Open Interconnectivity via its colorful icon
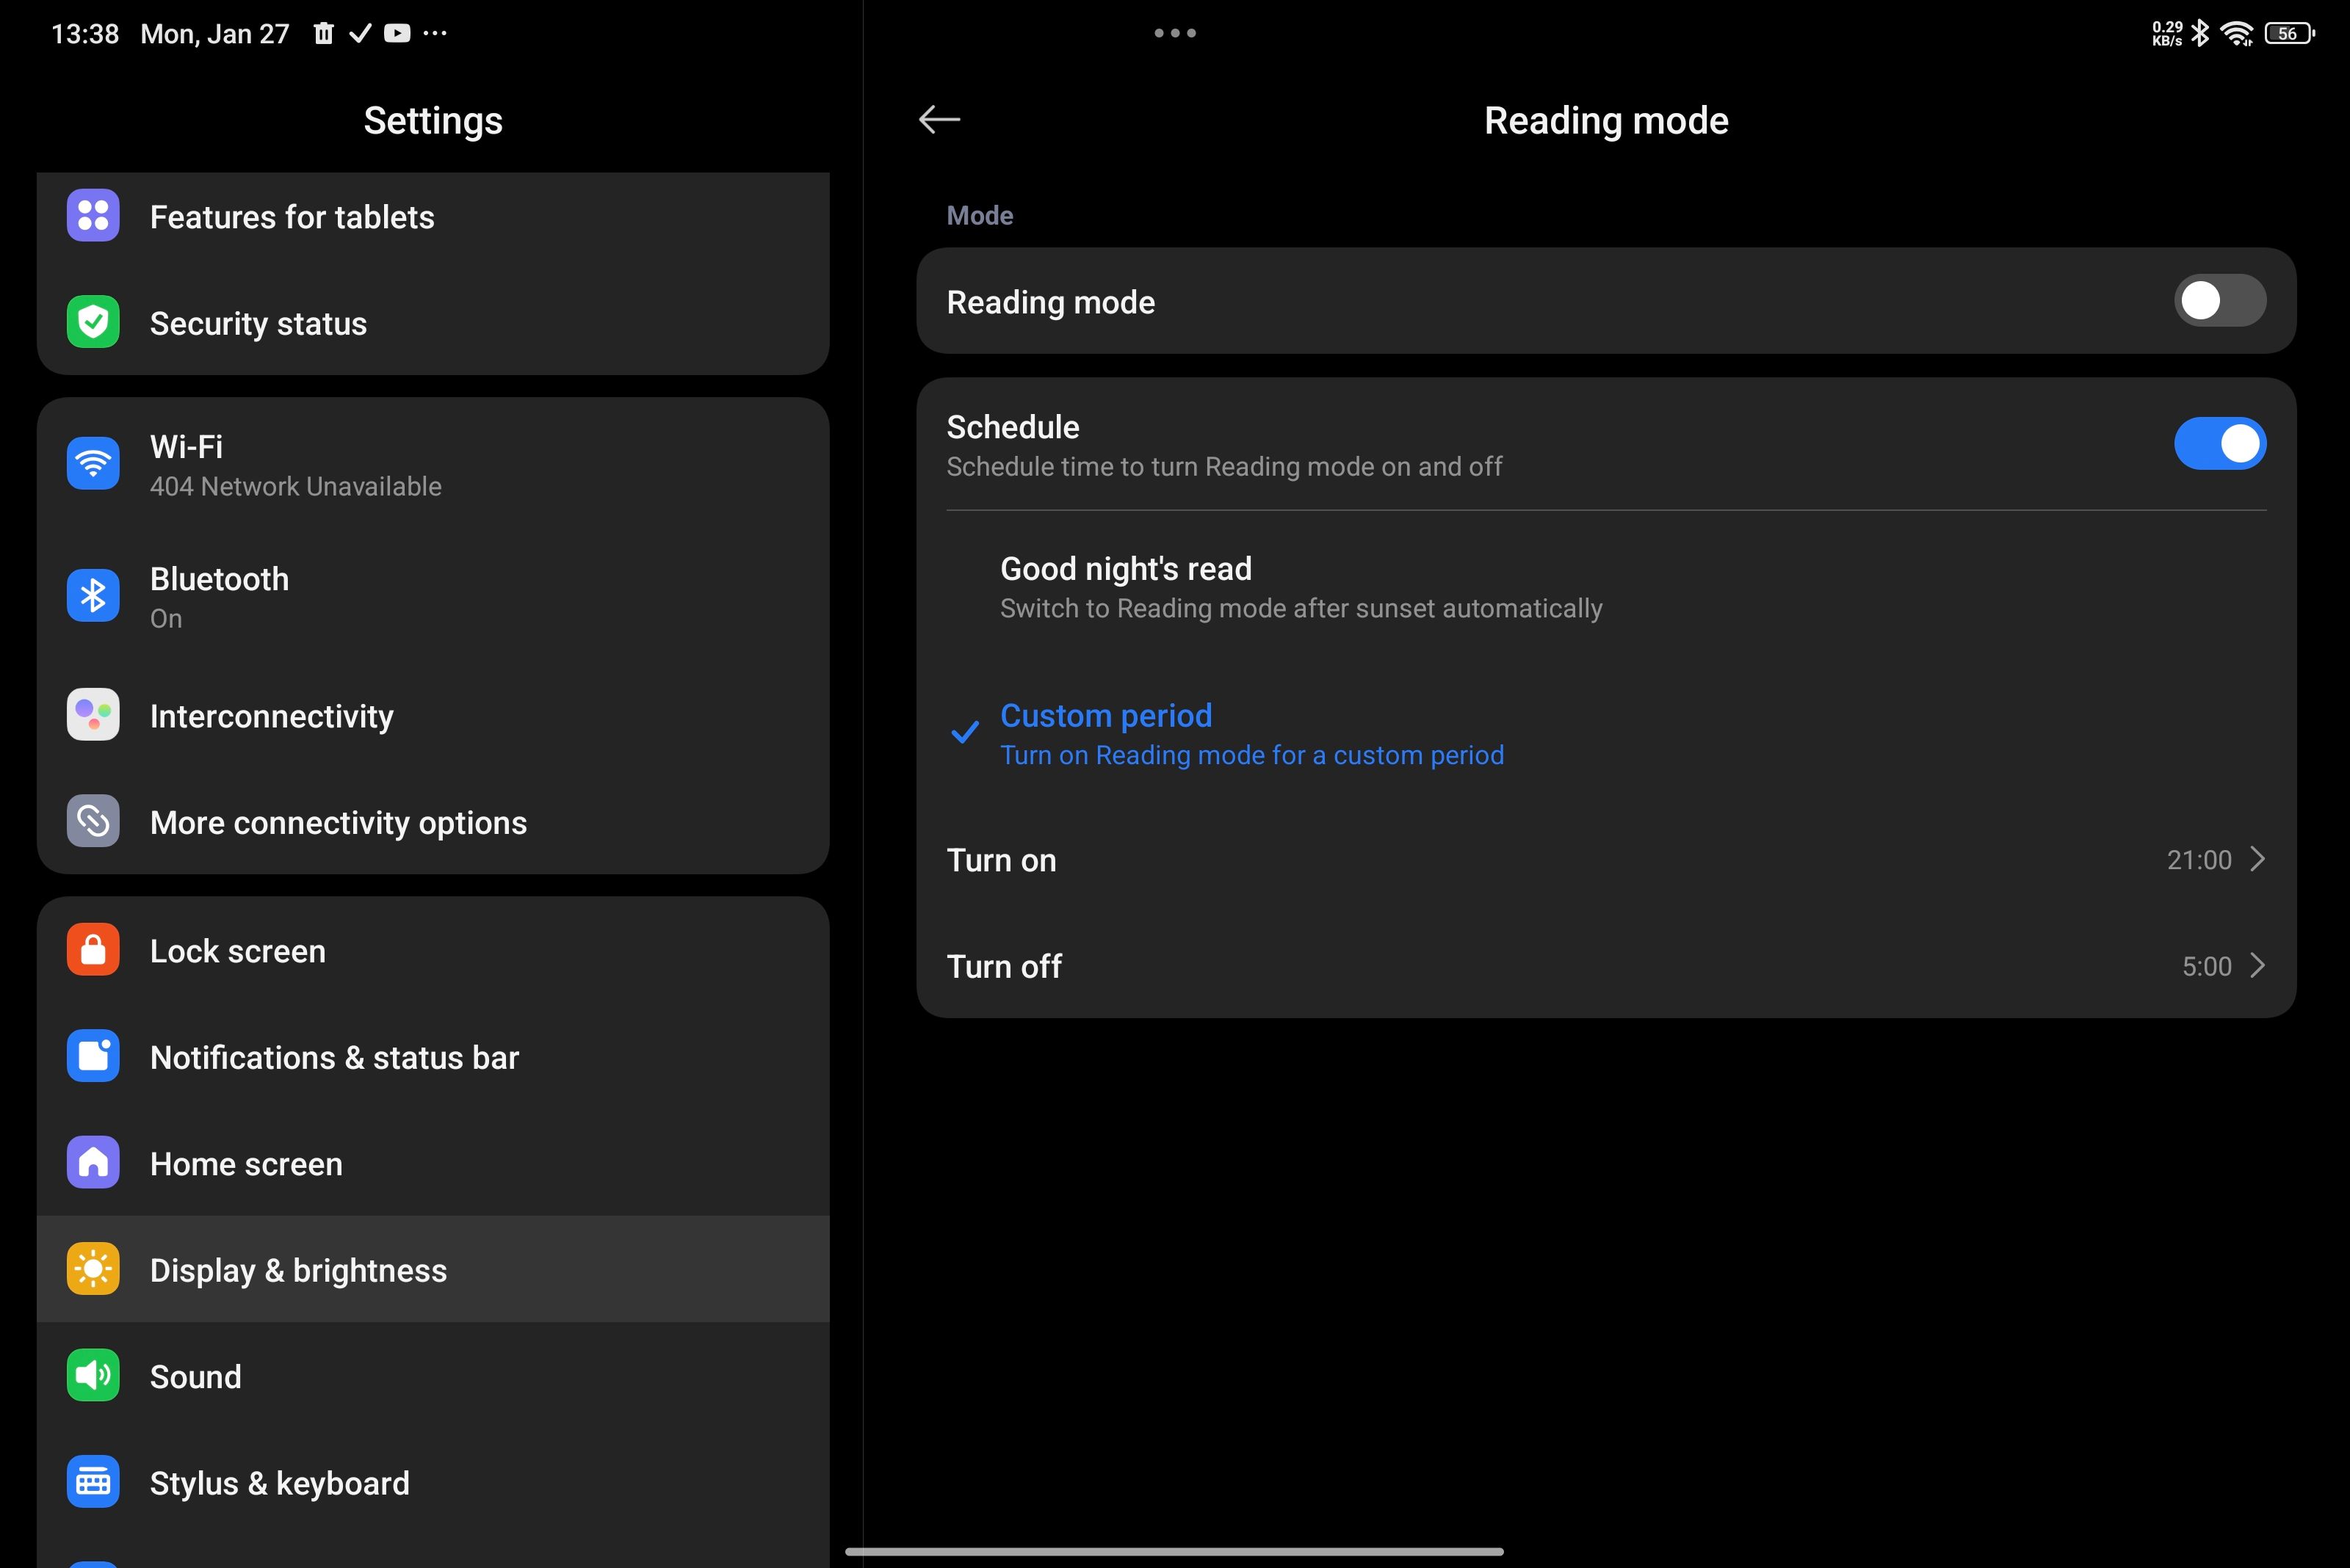The height and width of the screenshot is (1568, 2350). tap(92, 714)
